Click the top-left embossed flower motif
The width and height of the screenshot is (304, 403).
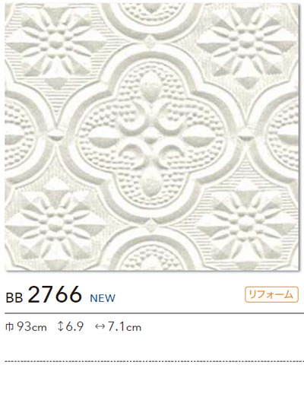55,43
